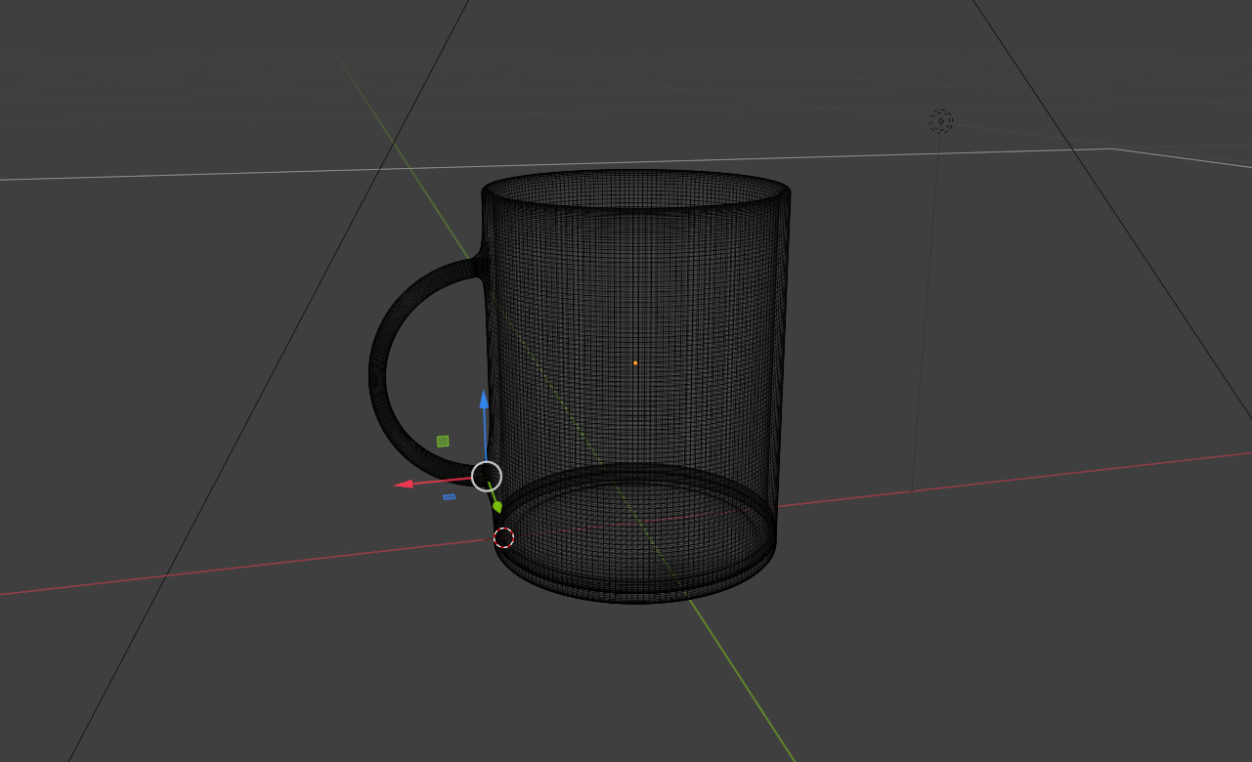Click the green square plane handle
The width and height of the screenshot is (1252, 762).
[x=443, y=441]
